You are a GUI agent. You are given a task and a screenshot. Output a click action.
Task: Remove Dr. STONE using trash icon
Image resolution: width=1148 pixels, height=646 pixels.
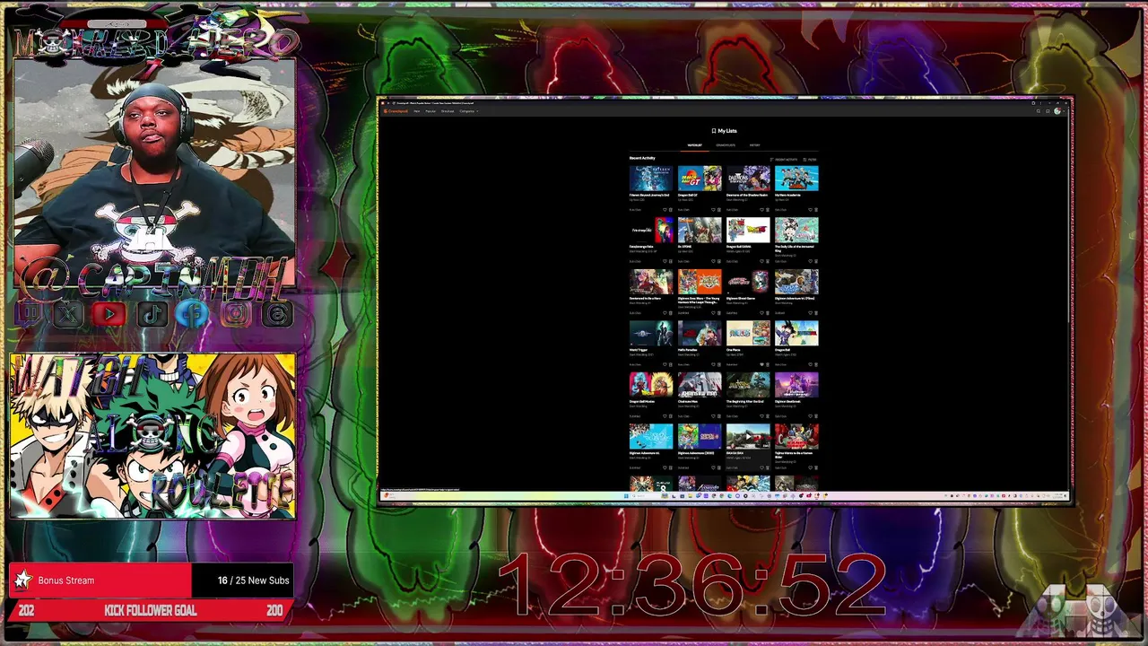point(719,261)
